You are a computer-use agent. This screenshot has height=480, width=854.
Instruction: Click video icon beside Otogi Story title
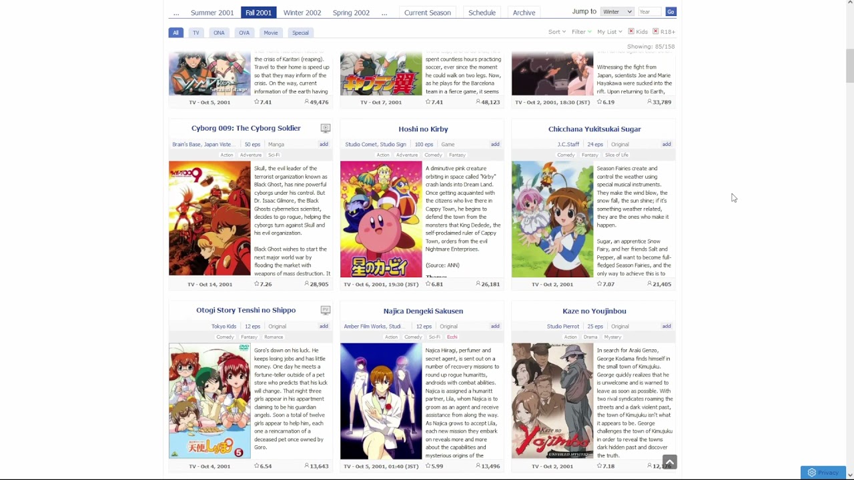[326, 310]
